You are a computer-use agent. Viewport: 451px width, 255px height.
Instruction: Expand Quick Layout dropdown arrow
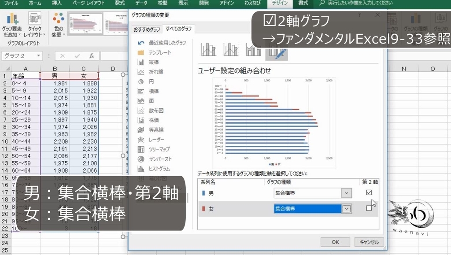coord(44,35)
